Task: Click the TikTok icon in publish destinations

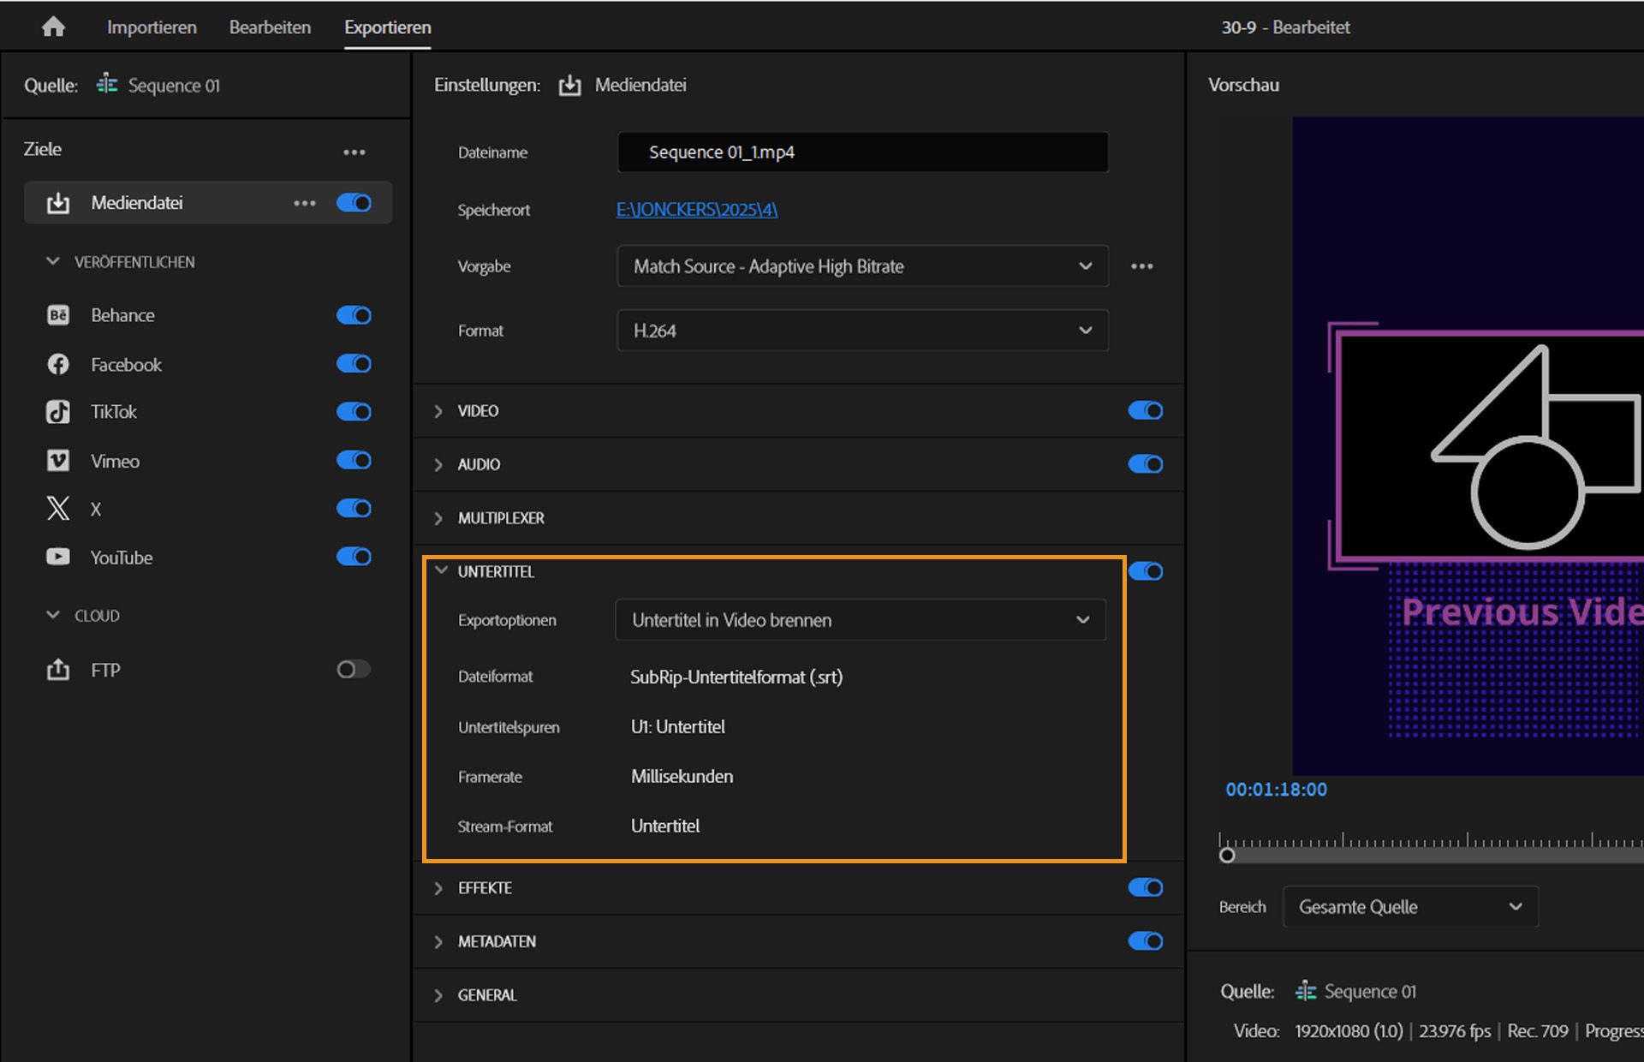Action: tap(57, 412)
